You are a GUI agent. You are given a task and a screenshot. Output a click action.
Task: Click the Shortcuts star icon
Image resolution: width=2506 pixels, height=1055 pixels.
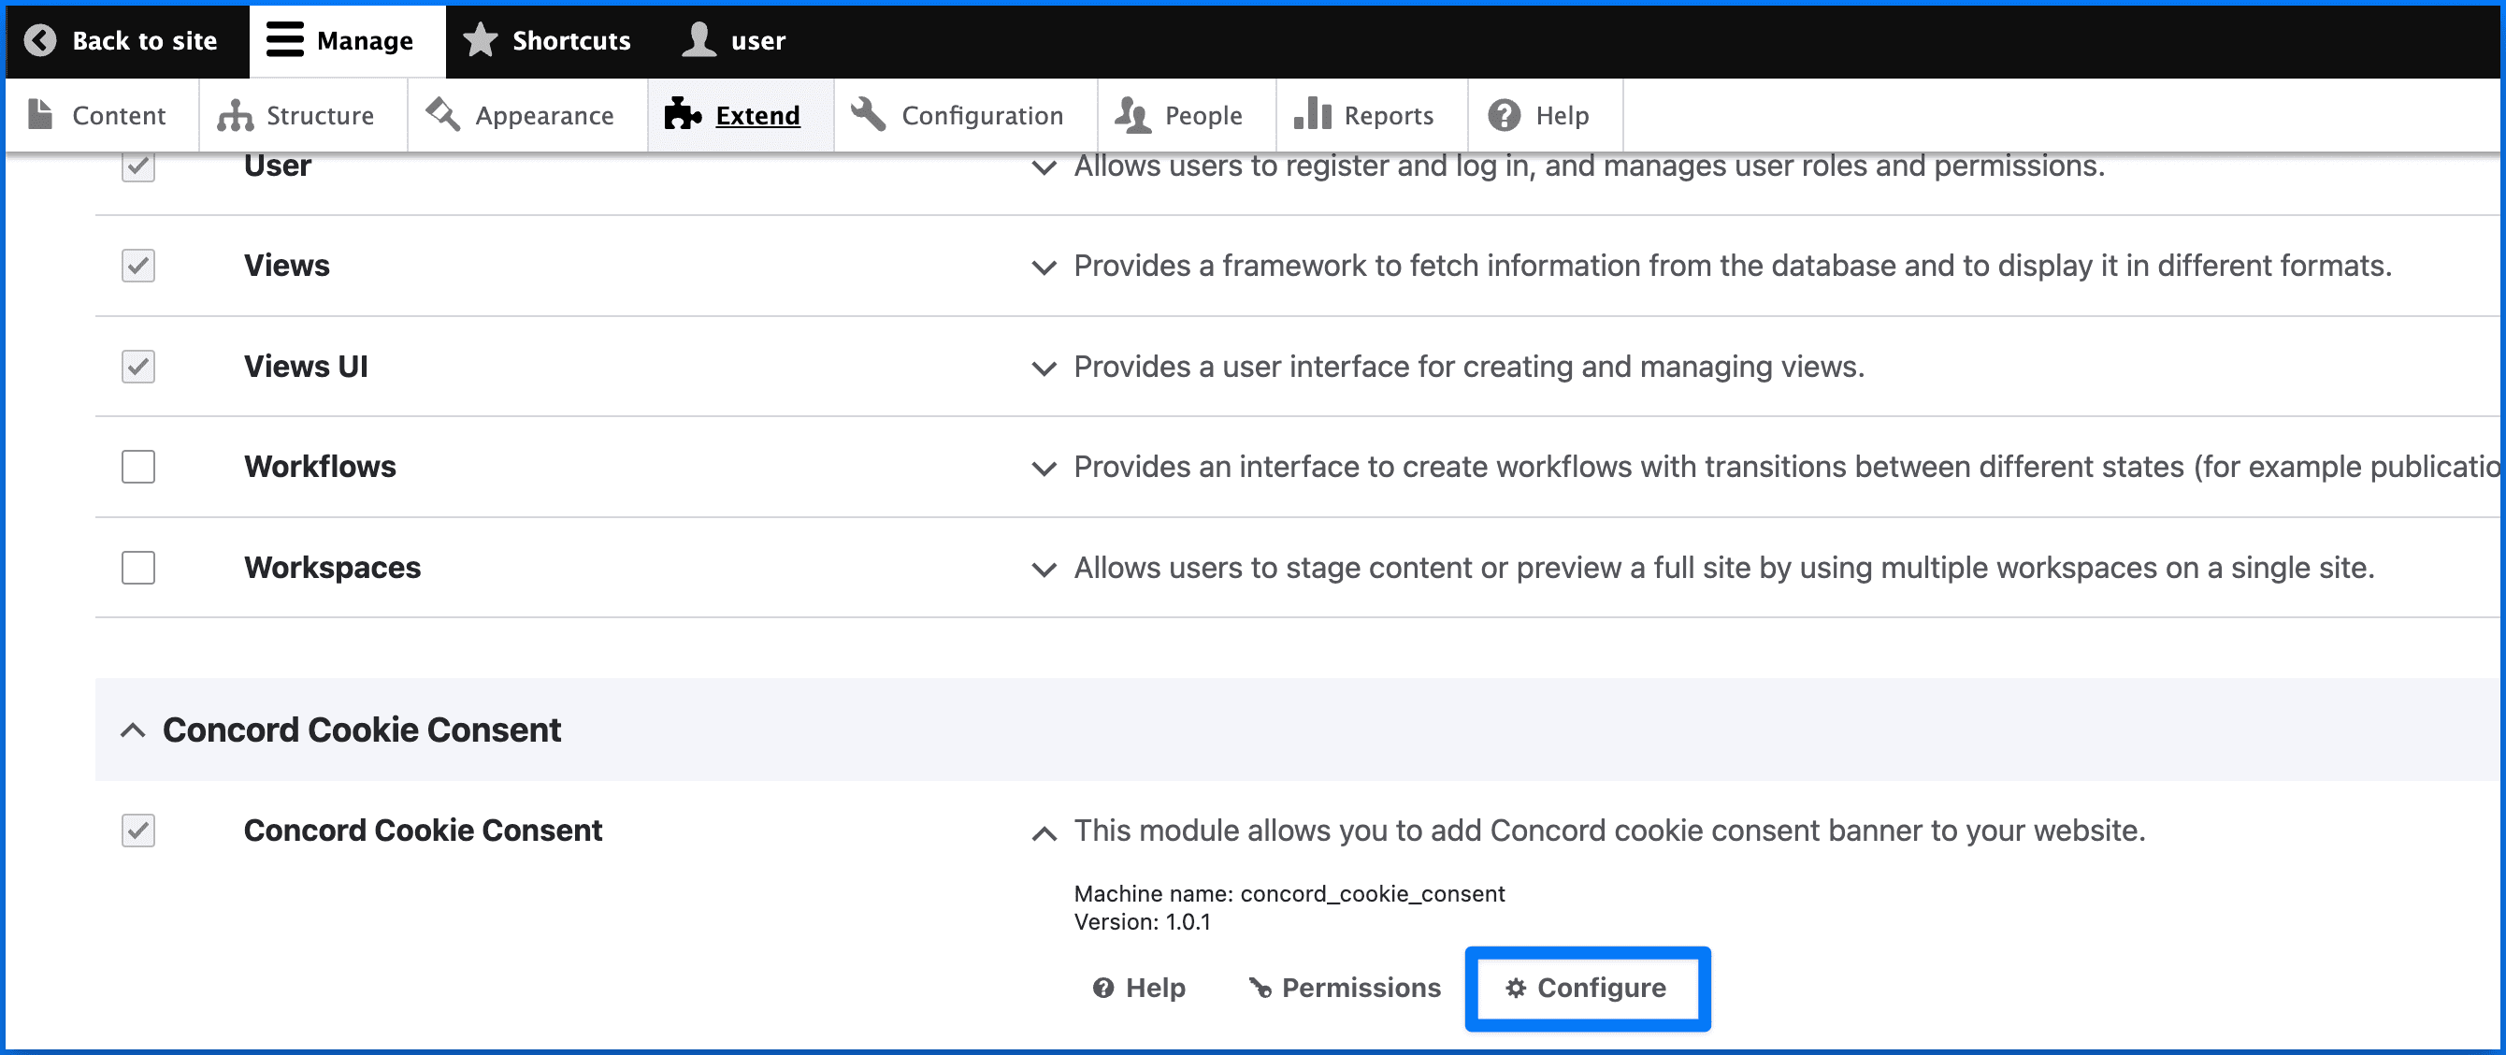click(481, 40)
